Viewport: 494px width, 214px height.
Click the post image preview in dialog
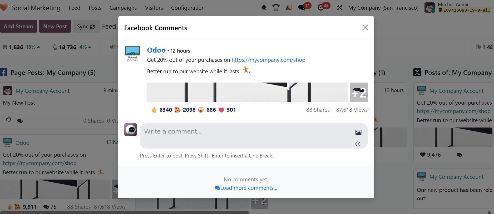[248, 93]
